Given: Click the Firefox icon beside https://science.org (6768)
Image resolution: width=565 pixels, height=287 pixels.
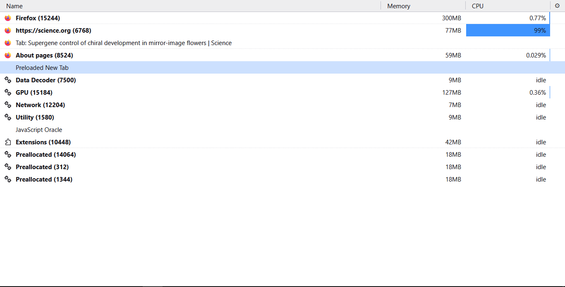Looking at the screenshot, I should pos(7,31).
